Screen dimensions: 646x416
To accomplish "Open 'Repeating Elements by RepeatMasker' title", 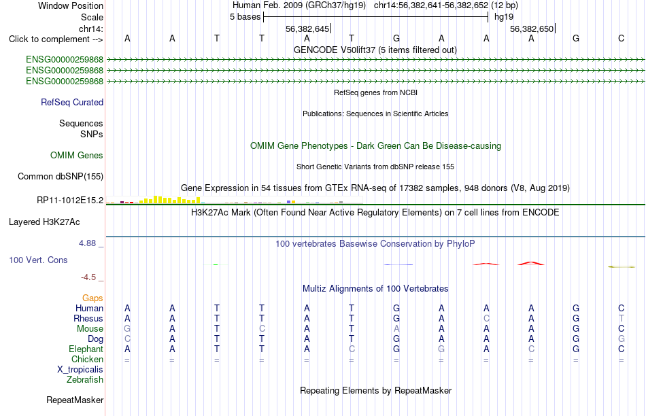I will (375, 390).
